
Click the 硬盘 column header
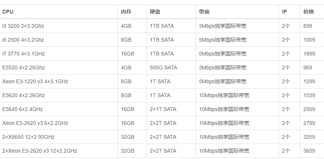point(155,12)
